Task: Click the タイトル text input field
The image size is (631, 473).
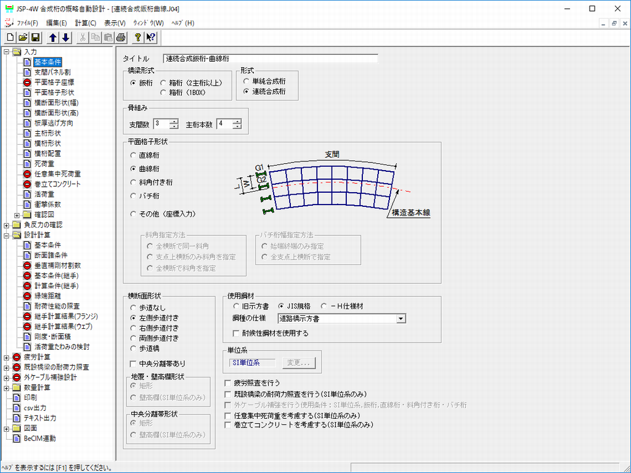Action: [x=270, y=59]
